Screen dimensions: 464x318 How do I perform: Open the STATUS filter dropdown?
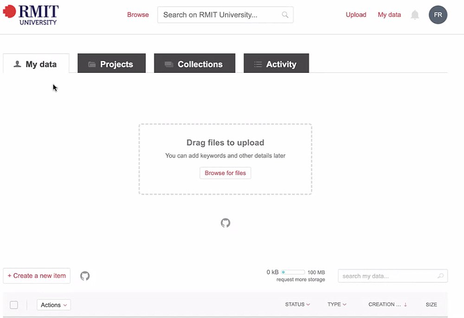coord(297,305)
